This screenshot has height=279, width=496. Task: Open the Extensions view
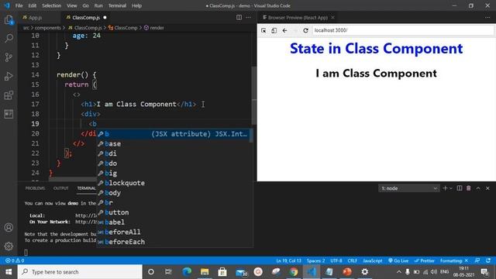click(x=9, y=95)
